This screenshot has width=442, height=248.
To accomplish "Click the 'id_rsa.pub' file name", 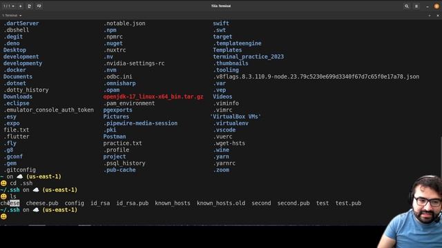I will coord(132,203).
